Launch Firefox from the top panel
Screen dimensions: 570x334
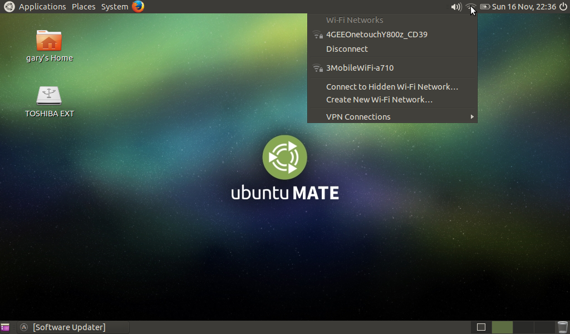point(138,7)
